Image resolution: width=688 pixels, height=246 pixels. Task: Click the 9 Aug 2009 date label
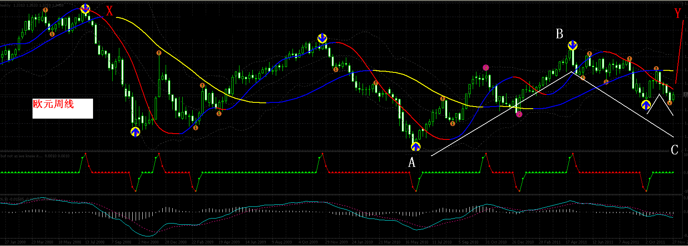[282, 242]
